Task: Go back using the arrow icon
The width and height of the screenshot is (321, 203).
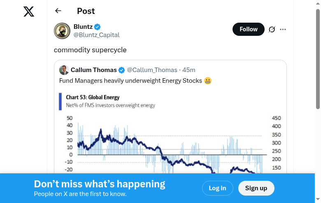Action: click(58, 11)
